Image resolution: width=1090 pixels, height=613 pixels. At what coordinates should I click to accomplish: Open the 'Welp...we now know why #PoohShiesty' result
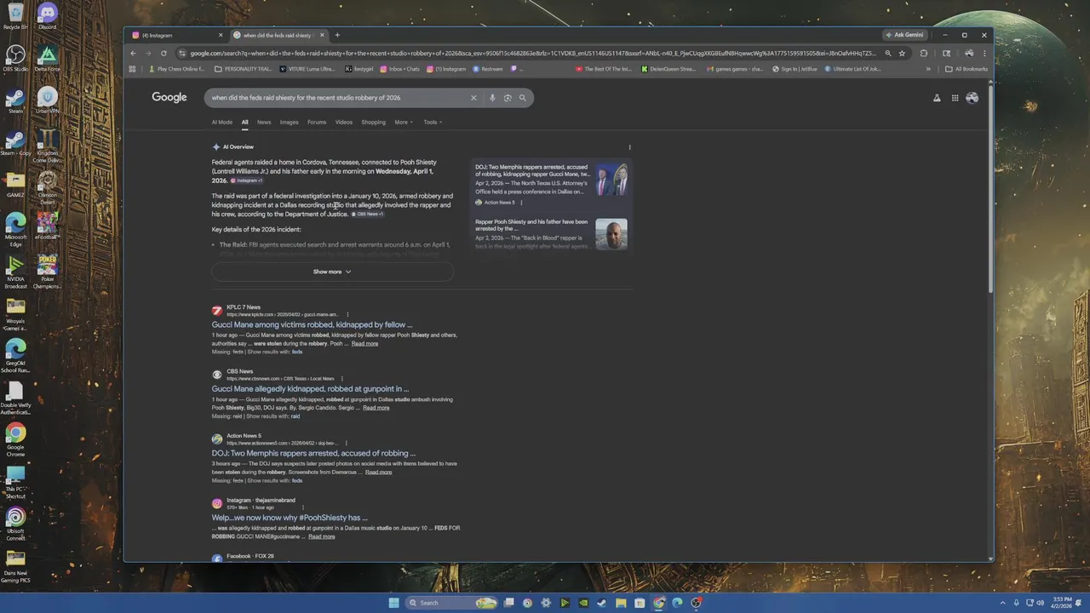(290, 518)
